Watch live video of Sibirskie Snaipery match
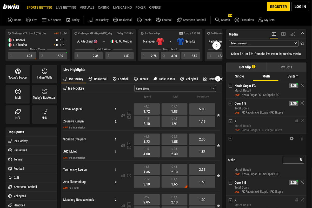This screenshot has height=208, width=312. (x=129, y=143)
